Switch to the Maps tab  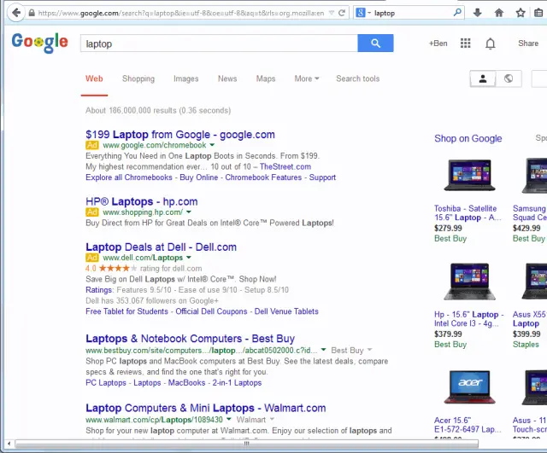tap(266, 78)
